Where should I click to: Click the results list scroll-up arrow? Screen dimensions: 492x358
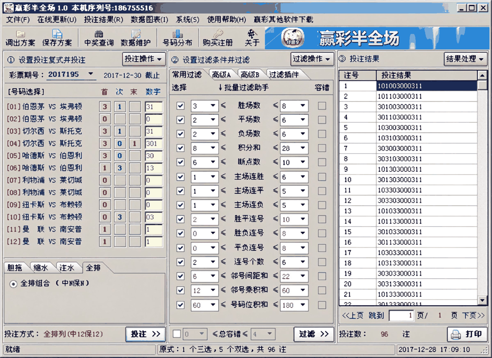(482, 76)
